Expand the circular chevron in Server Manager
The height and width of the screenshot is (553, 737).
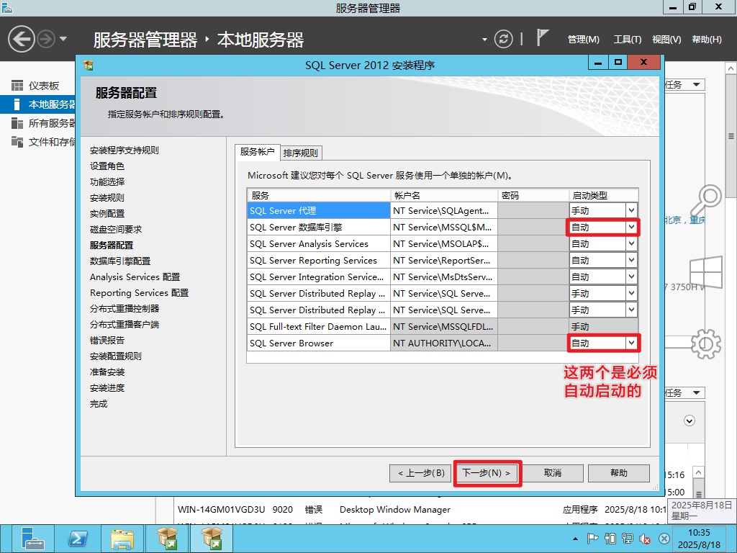pyautogui.click(x=689, y=421)
